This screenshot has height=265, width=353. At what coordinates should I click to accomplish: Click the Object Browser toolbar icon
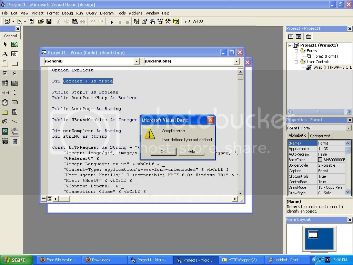[x=160, y=22]
